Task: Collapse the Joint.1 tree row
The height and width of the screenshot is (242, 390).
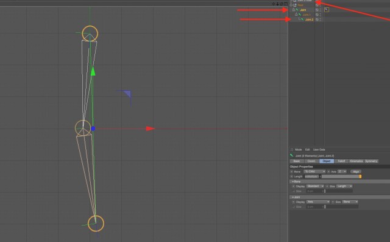Action: [x=296, y=15]
